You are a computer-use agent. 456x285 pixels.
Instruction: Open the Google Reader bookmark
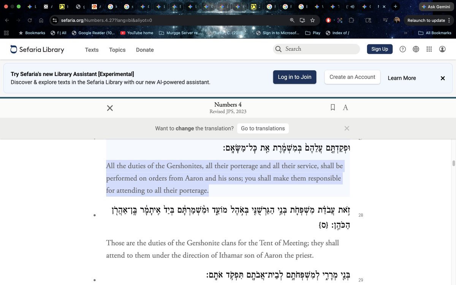click(x=93, y=33)
